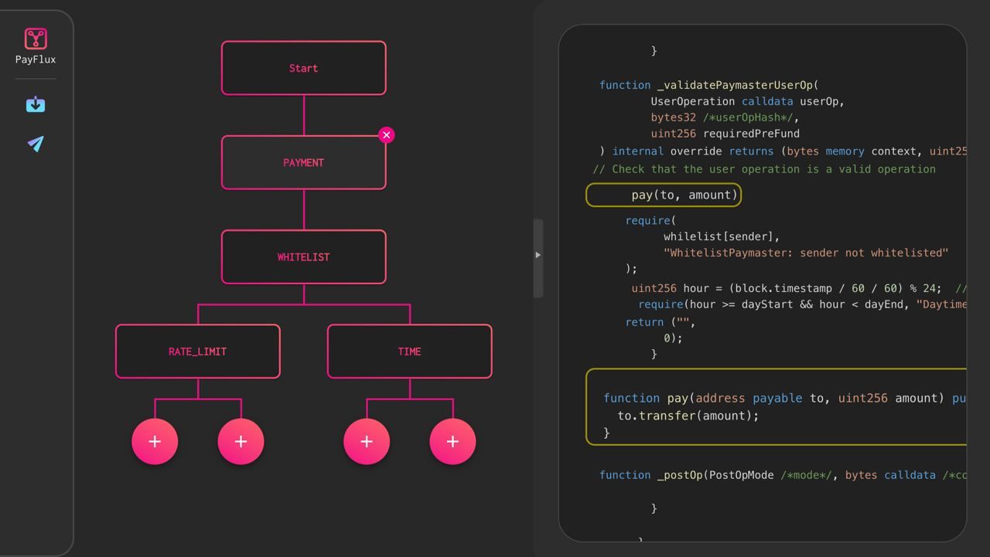Viewport: 990px width, 557px height.
Task: Select the WHITELIST node
Action: (x=303, y=256)
